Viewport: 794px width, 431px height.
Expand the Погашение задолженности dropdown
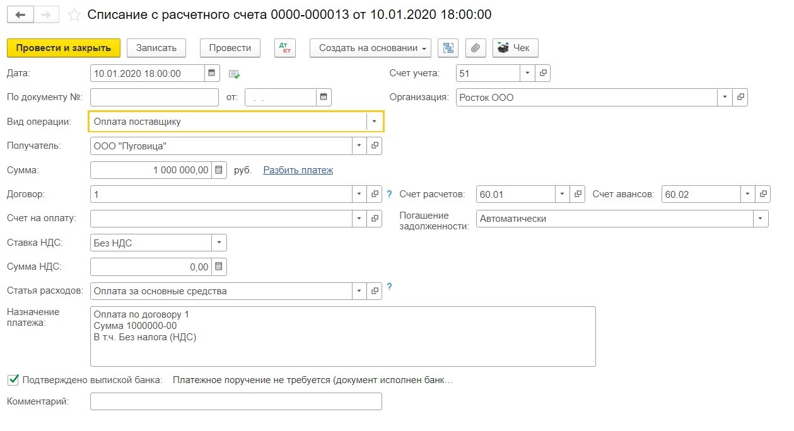761,219
